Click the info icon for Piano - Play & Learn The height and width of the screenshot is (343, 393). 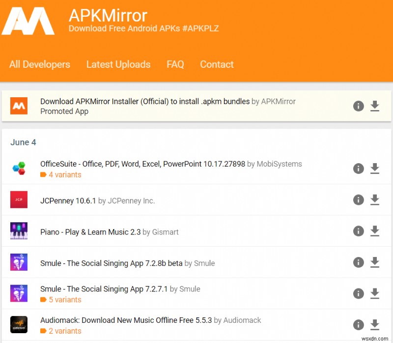[x=358, y=231]
